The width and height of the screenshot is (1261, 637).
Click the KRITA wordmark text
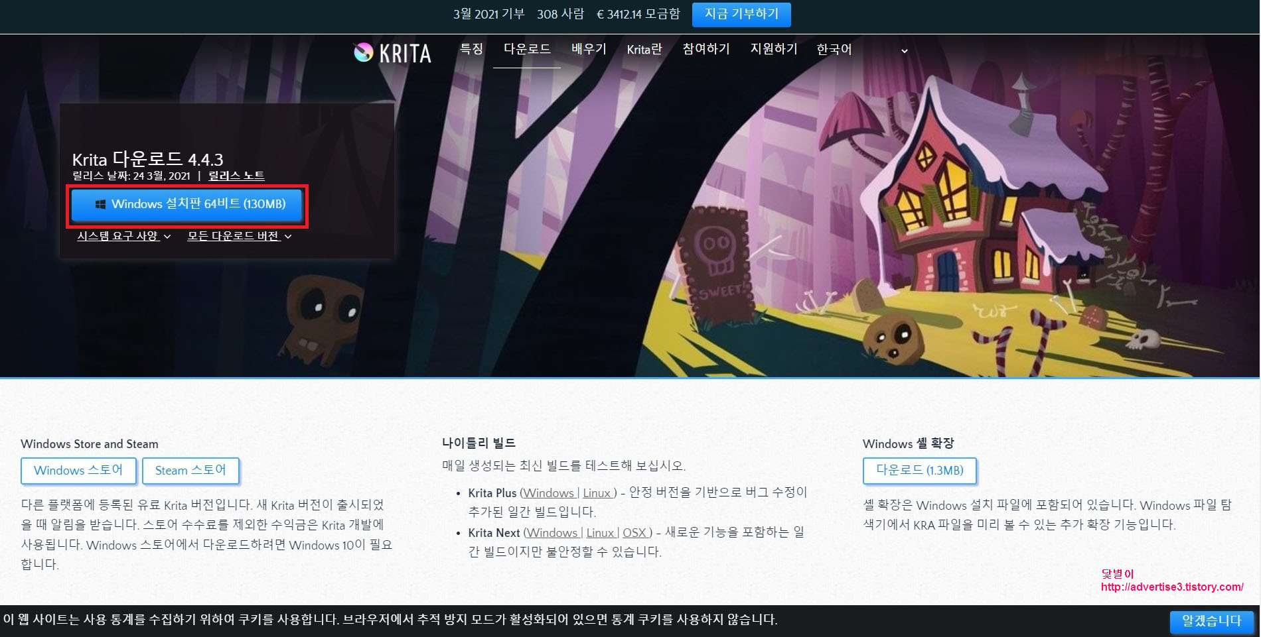(406, 53)
